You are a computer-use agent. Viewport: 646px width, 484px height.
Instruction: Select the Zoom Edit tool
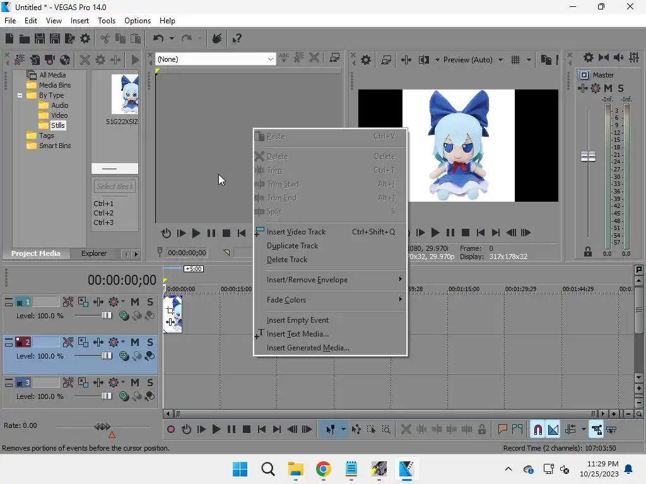pos(386,430)
